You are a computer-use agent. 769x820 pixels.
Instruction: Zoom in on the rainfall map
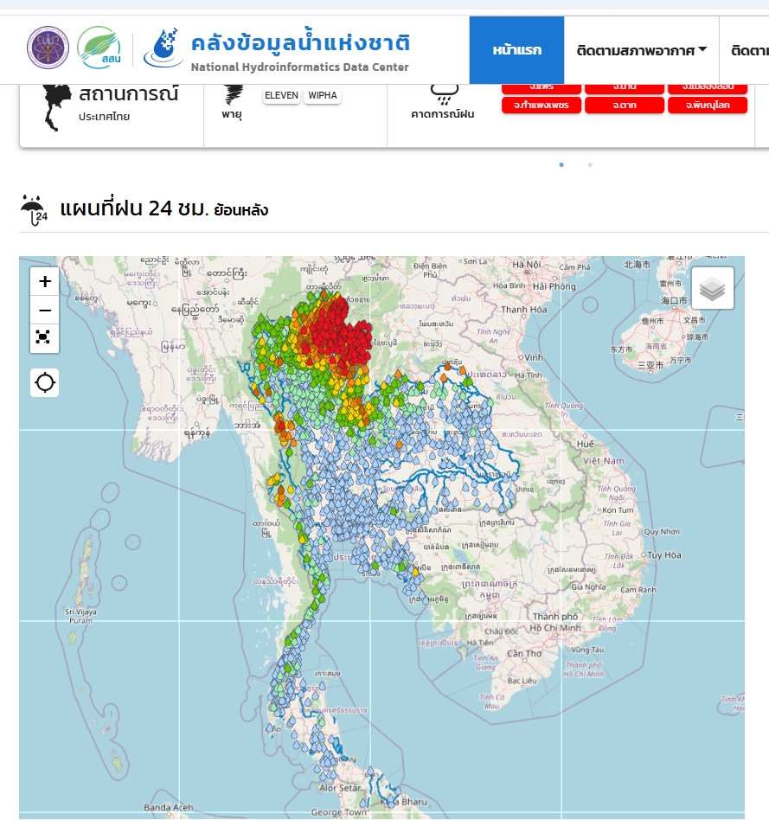tap(45, 281)
